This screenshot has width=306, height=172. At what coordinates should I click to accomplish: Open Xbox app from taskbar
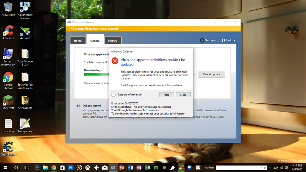point(88,168)
